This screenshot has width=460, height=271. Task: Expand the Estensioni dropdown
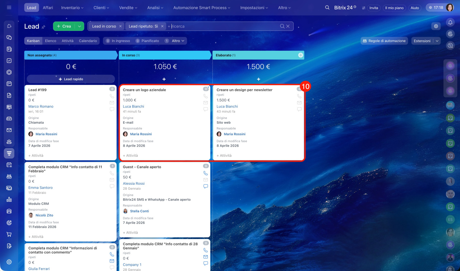coord(437,41)
